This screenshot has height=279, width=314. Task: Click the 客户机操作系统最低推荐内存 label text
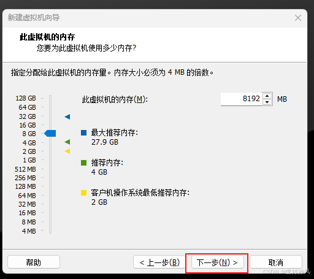click(x=140, y=193)
